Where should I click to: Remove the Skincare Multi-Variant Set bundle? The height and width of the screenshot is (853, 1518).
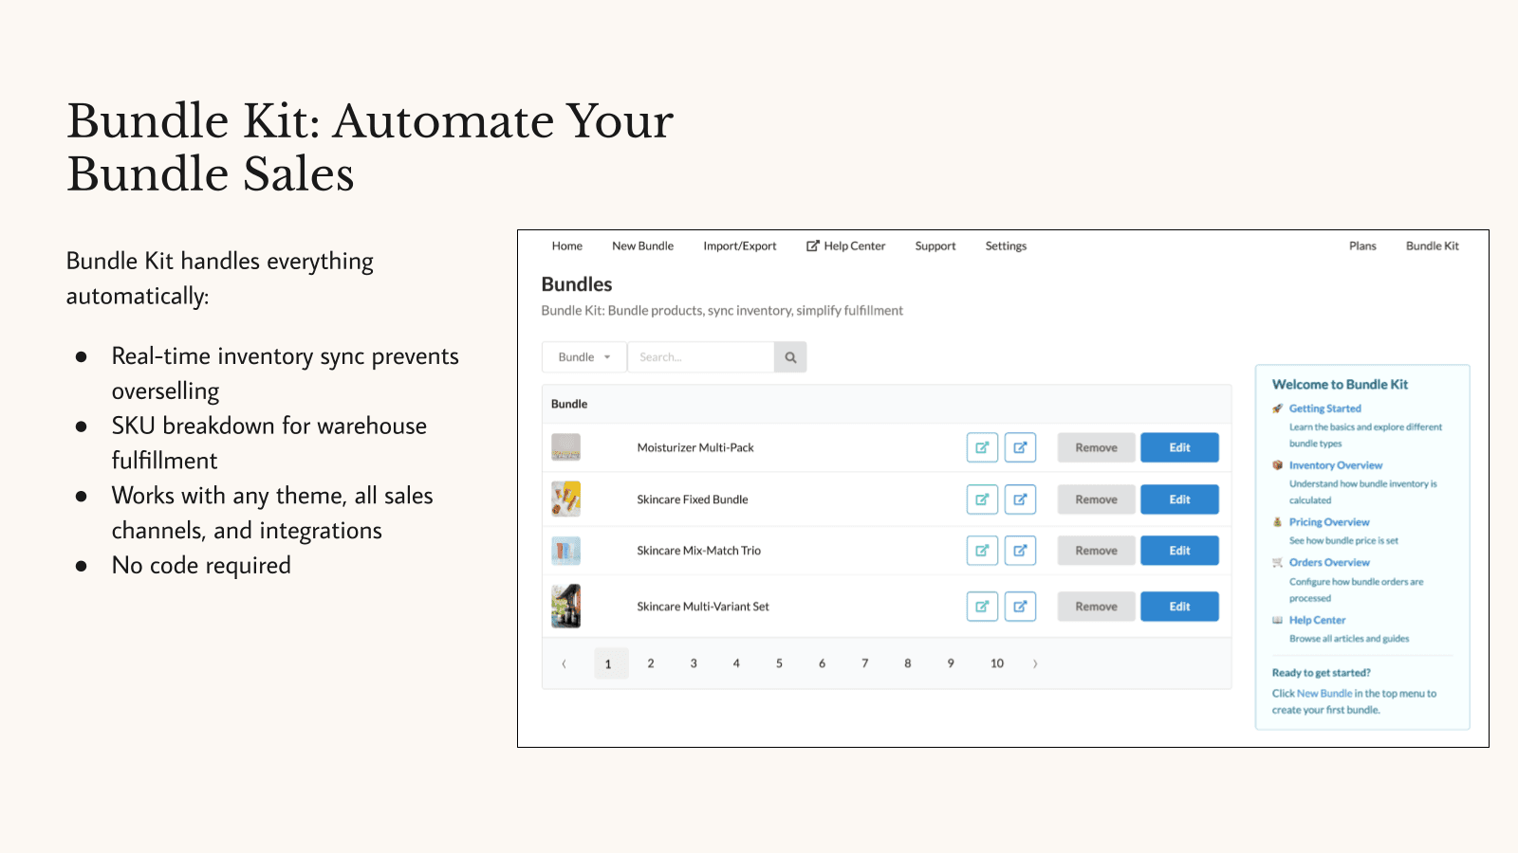tap(1097, 607)
